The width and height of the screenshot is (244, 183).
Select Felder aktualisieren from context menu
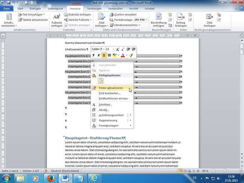coord(111,88)
